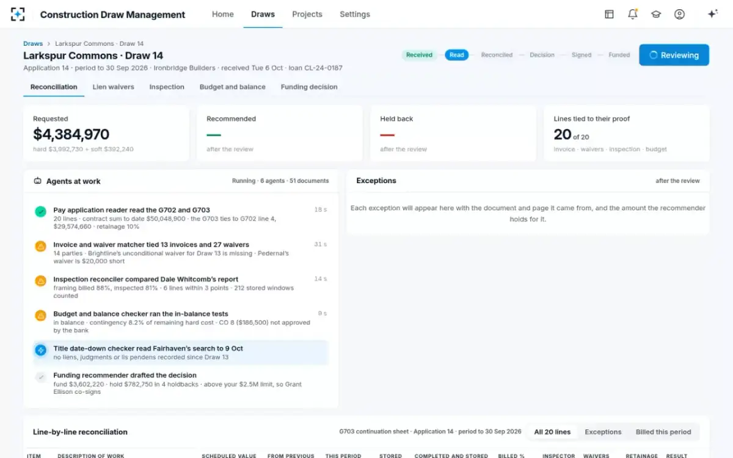Click the Exceptions panel heading
The width and height of the screenshot is (733, 458).
[376, 181]
